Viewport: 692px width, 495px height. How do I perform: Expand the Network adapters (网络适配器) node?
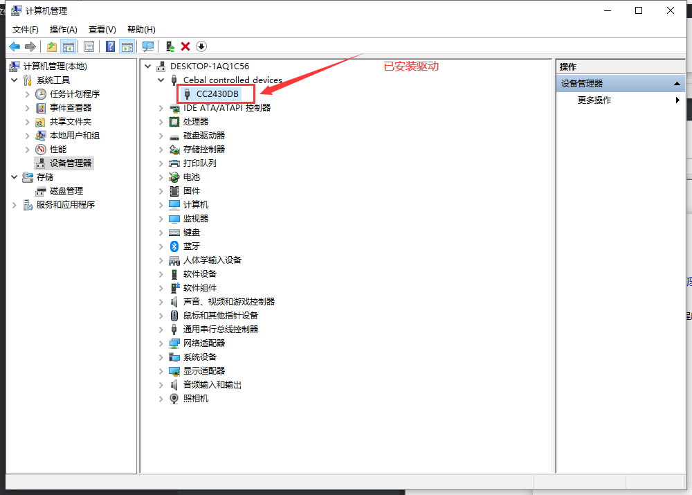pyautogui.click(x=161, y=343)
